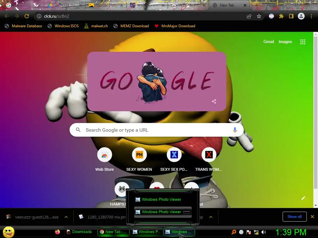Open the Windows ISOS bookmark
The image size is (318, 238).
[x=63, y=26]
